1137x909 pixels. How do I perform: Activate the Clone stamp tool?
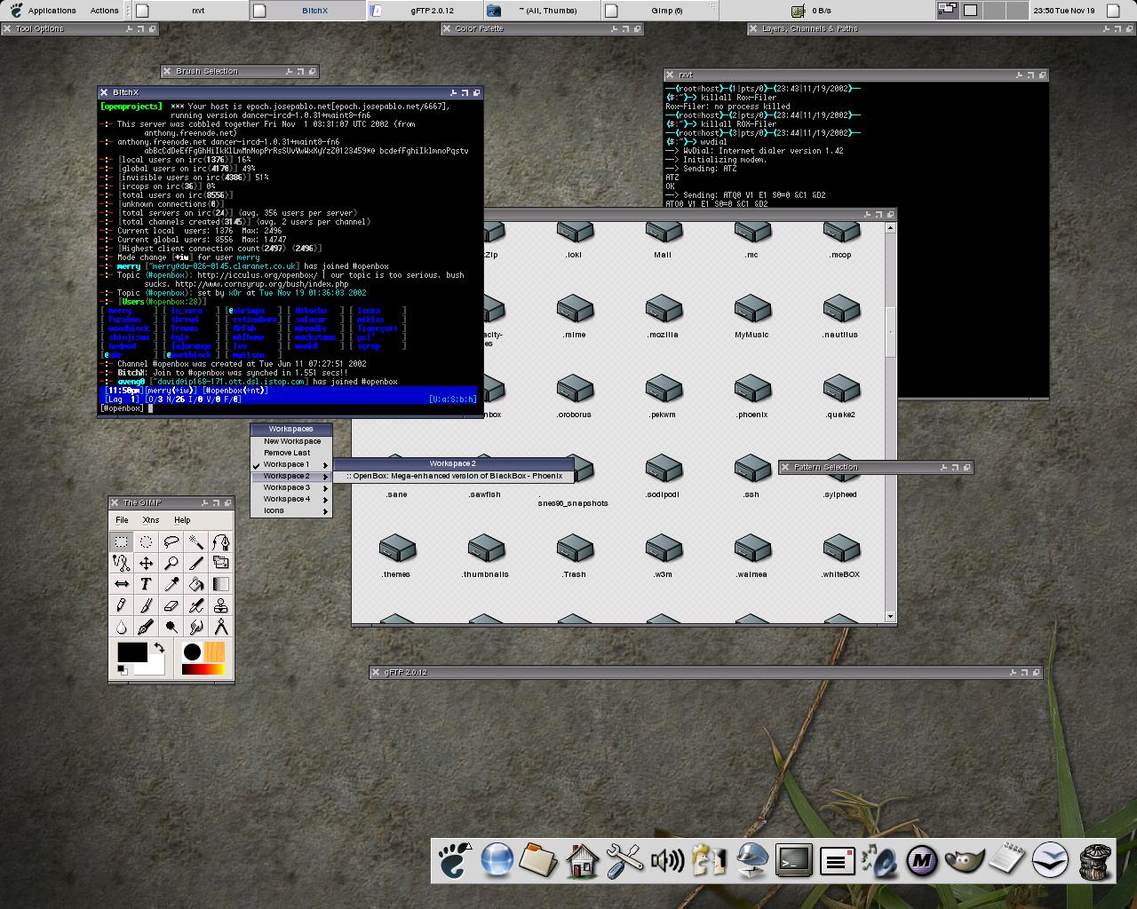point(221,605)
